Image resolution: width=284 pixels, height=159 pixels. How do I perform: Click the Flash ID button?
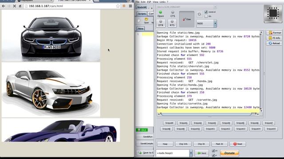click(x=219, y=144)
